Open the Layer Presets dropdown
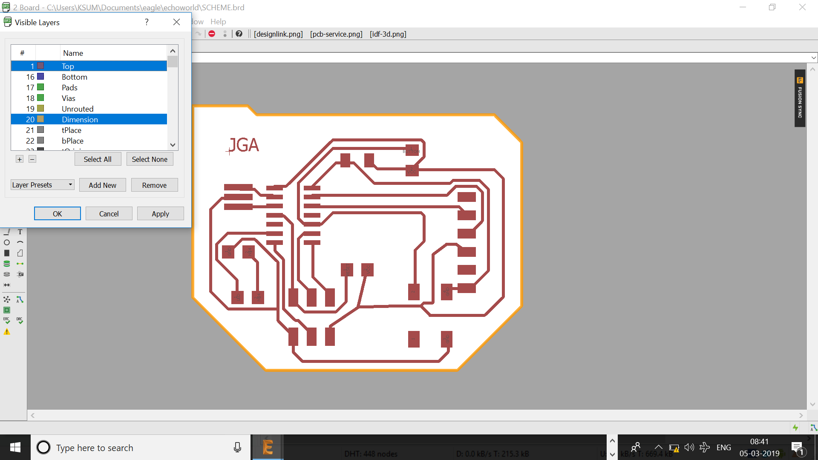Viewport: 818px width, 460px height. point(42,185)
